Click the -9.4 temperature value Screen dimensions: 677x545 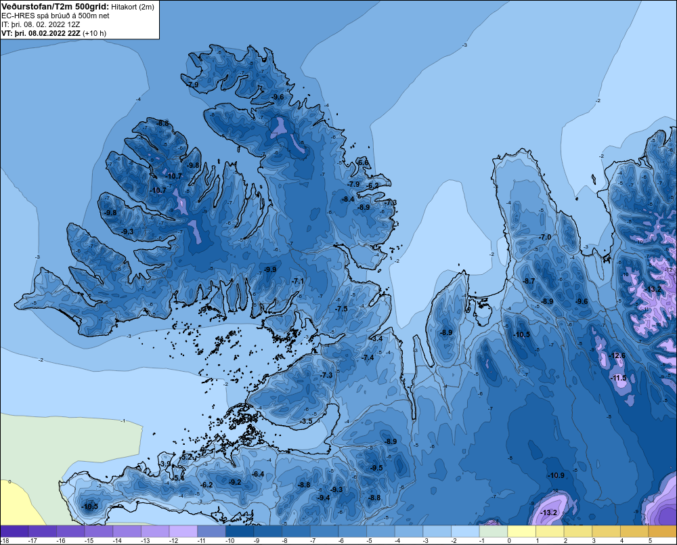point(324,498)
